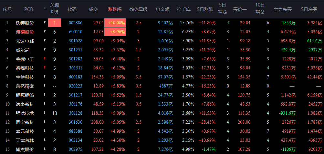Click the pin icon in 威尔高 row
The width and height of the screenshot is (324, 154).
click(45, 49)
